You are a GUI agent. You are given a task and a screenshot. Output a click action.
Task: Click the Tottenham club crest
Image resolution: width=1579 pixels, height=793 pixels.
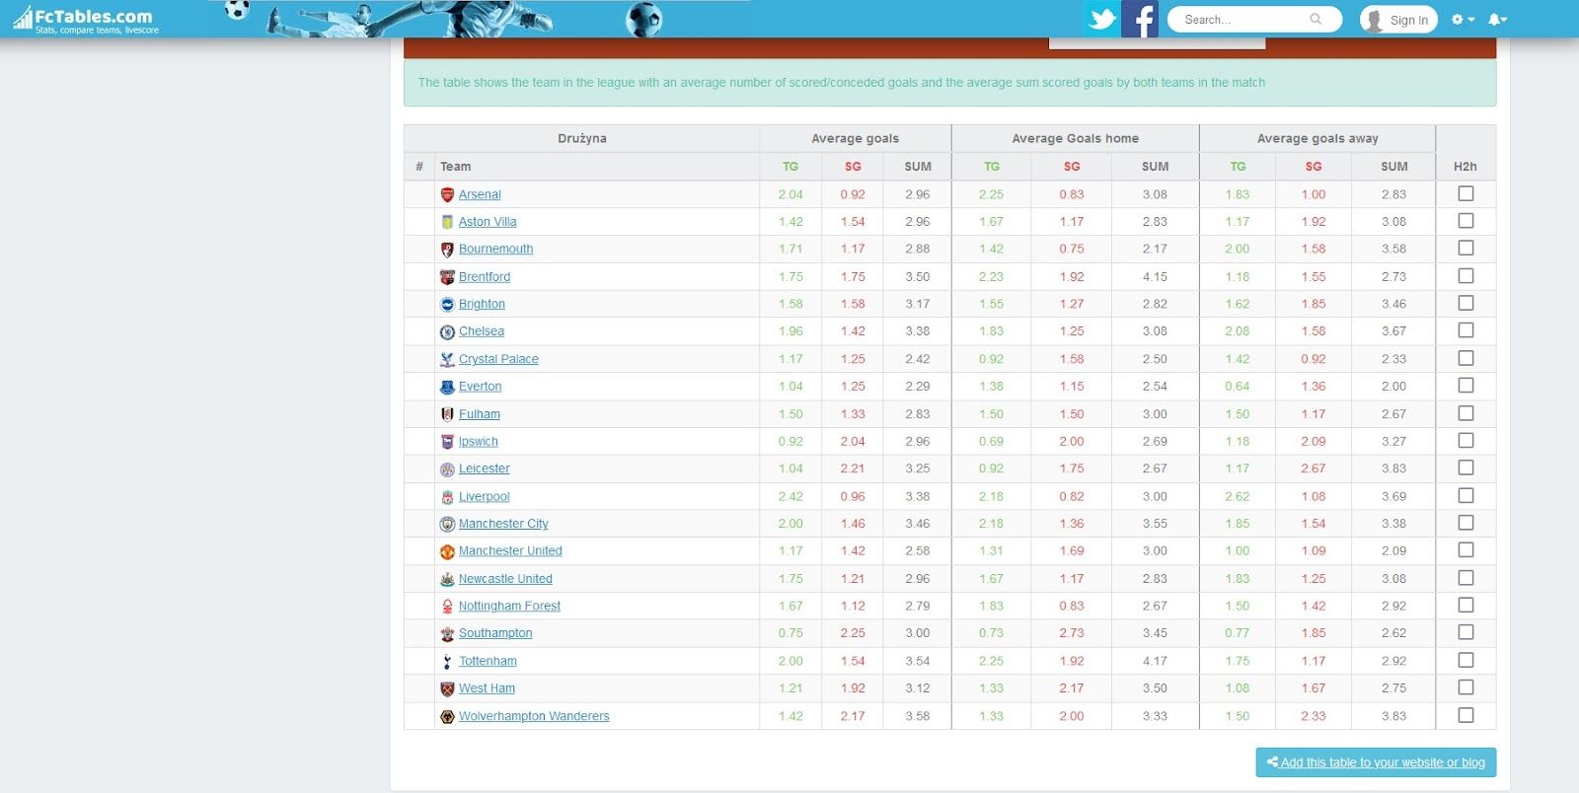pyautogui.click(x=447, y=661)
